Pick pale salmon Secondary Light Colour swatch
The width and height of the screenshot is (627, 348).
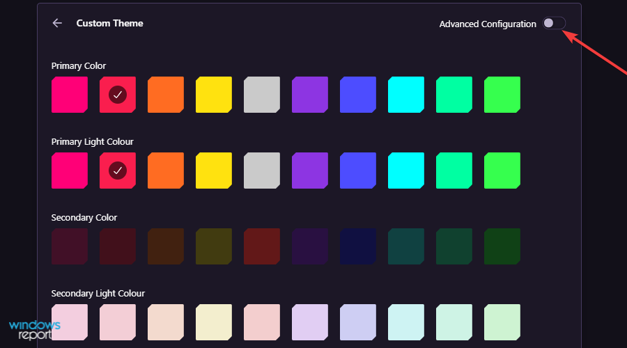262,322
